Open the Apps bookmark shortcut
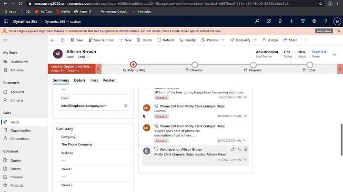The width and height of the screenshot is (343, 192). point(10,11)
